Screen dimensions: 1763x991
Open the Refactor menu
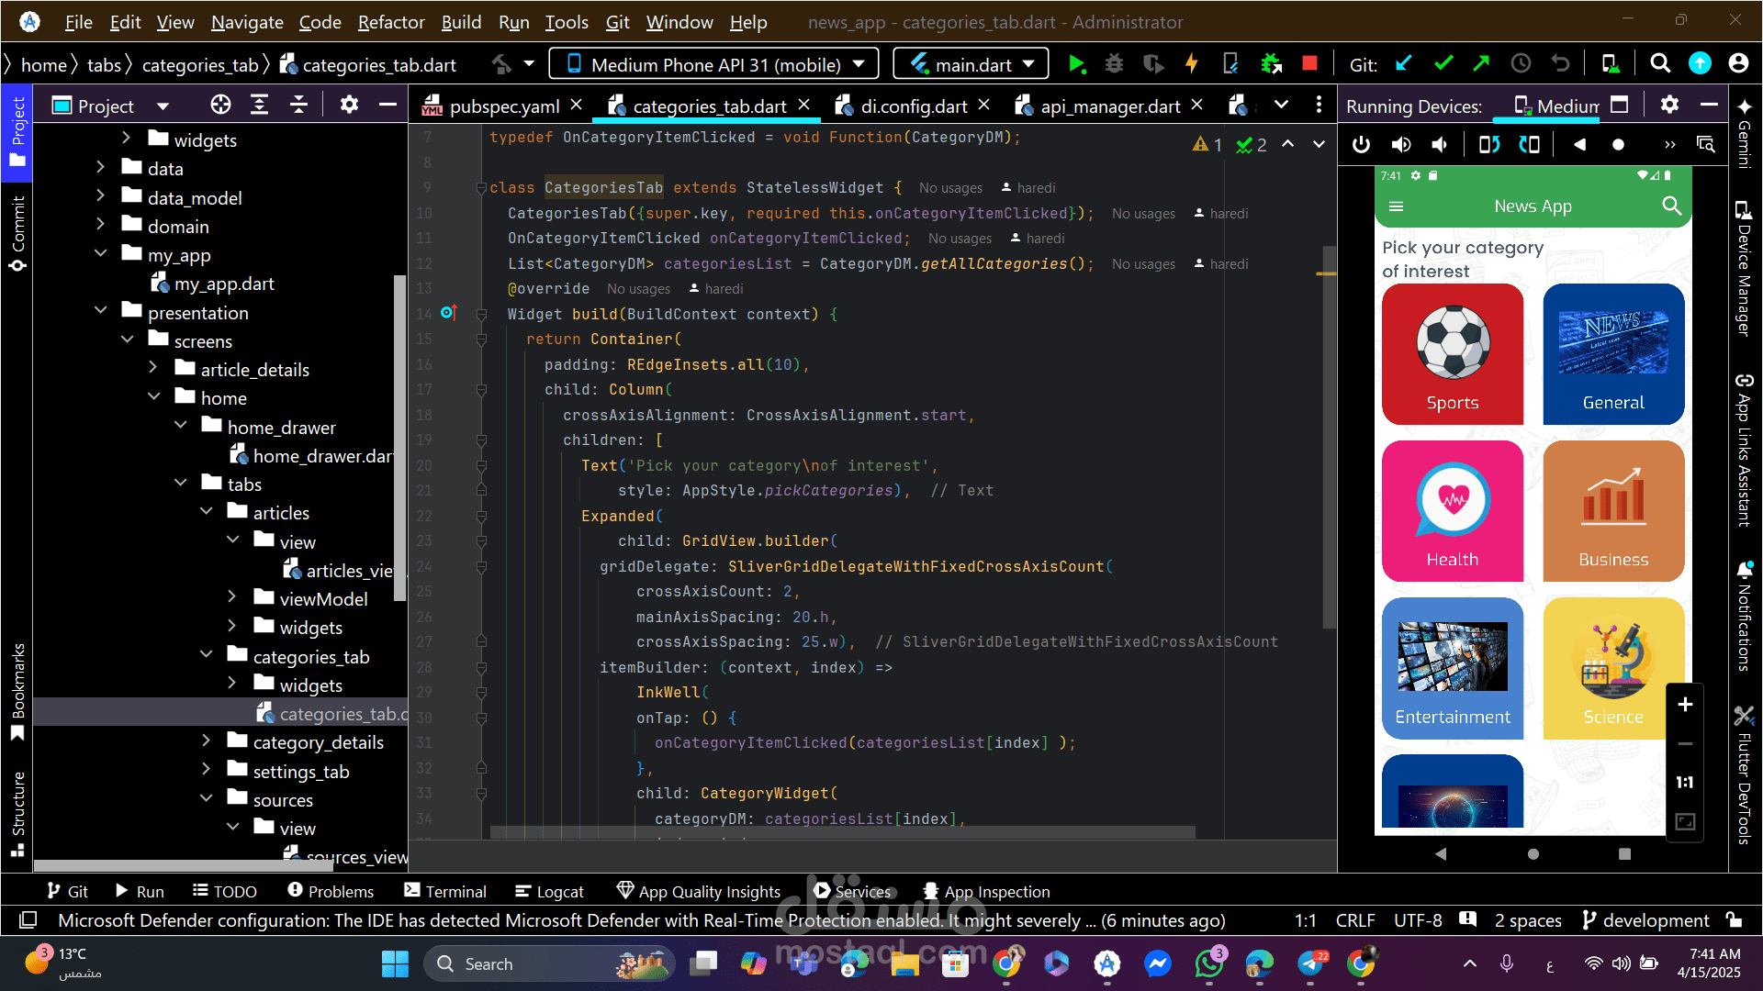tap(391, 22)
